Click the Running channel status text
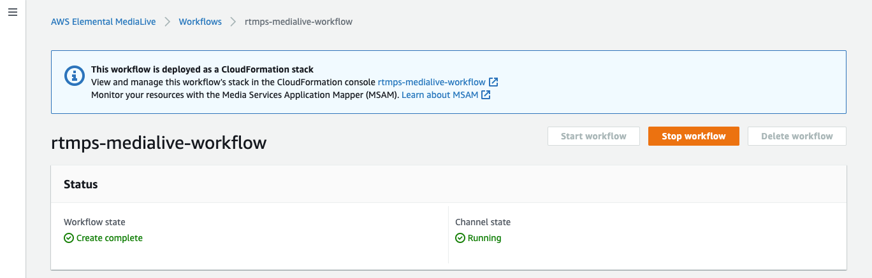Image resolution: width=872 pixels, height=278 pixels. [484, 238]
